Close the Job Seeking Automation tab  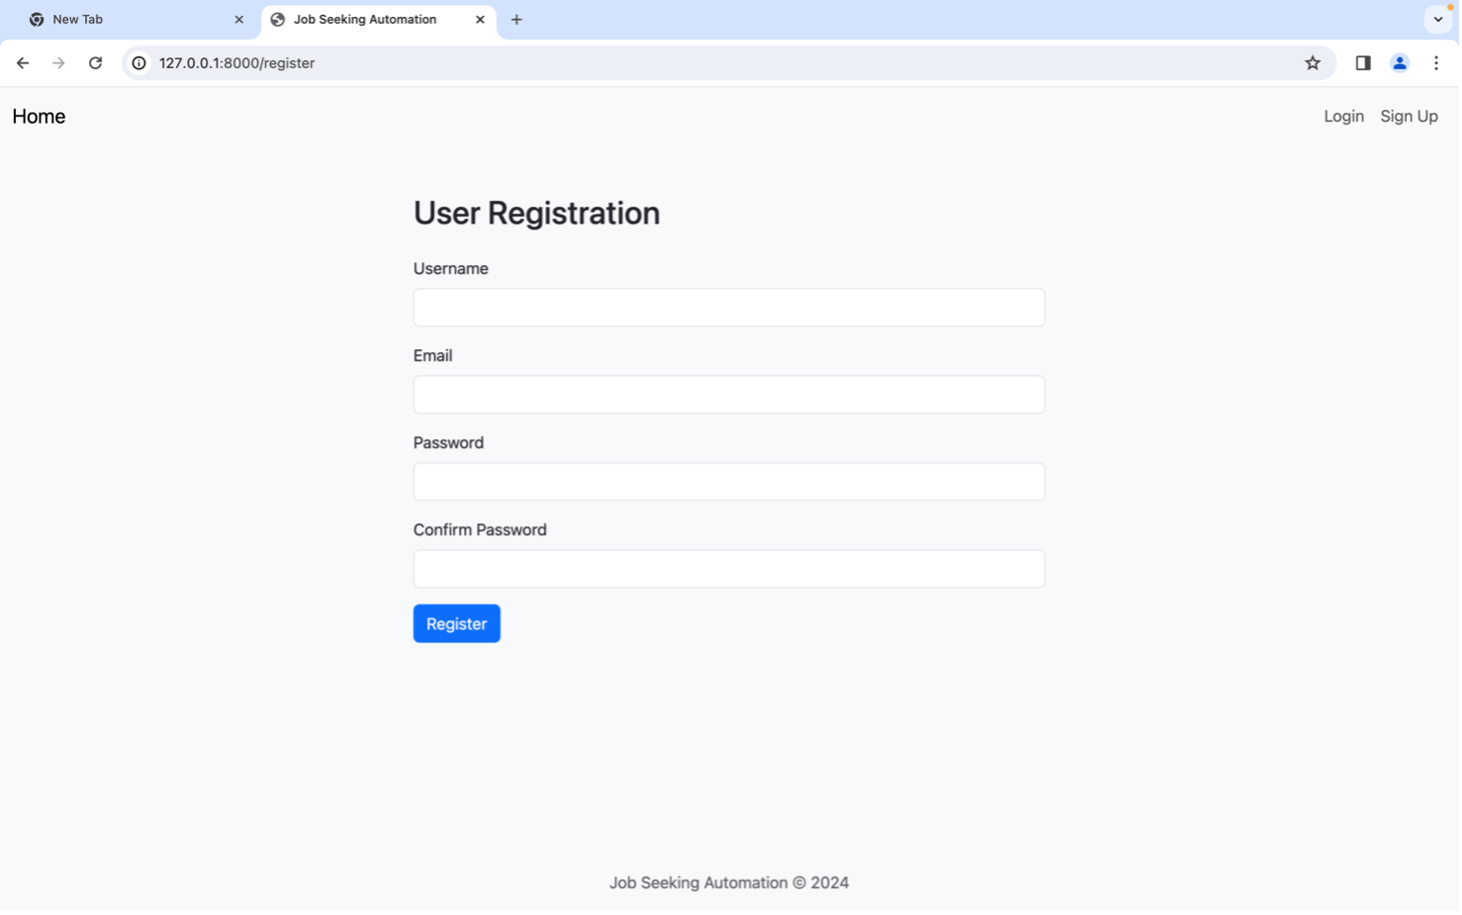coord(480,20)
